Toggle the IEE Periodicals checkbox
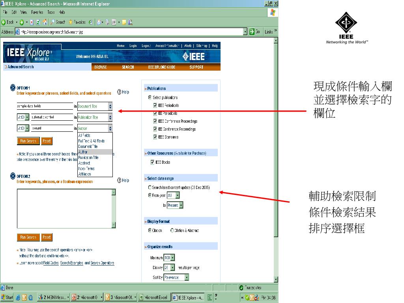 155,113
